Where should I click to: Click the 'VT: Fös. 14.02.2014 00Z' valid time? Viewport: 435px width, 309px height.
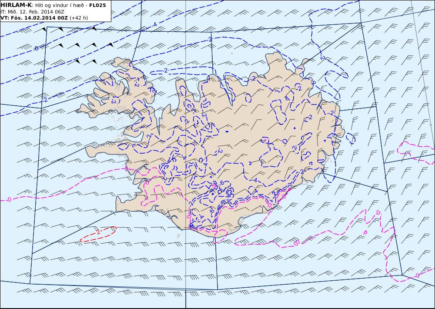pos(34,18)
